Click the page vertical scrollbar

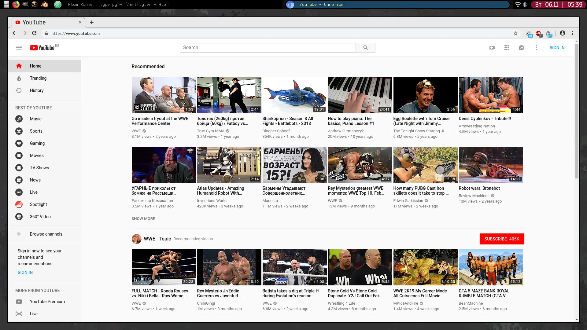(577, 110)
